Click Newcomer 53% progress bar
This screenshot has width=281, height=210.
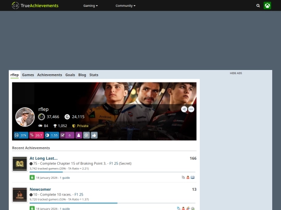(x=112, y=203)
